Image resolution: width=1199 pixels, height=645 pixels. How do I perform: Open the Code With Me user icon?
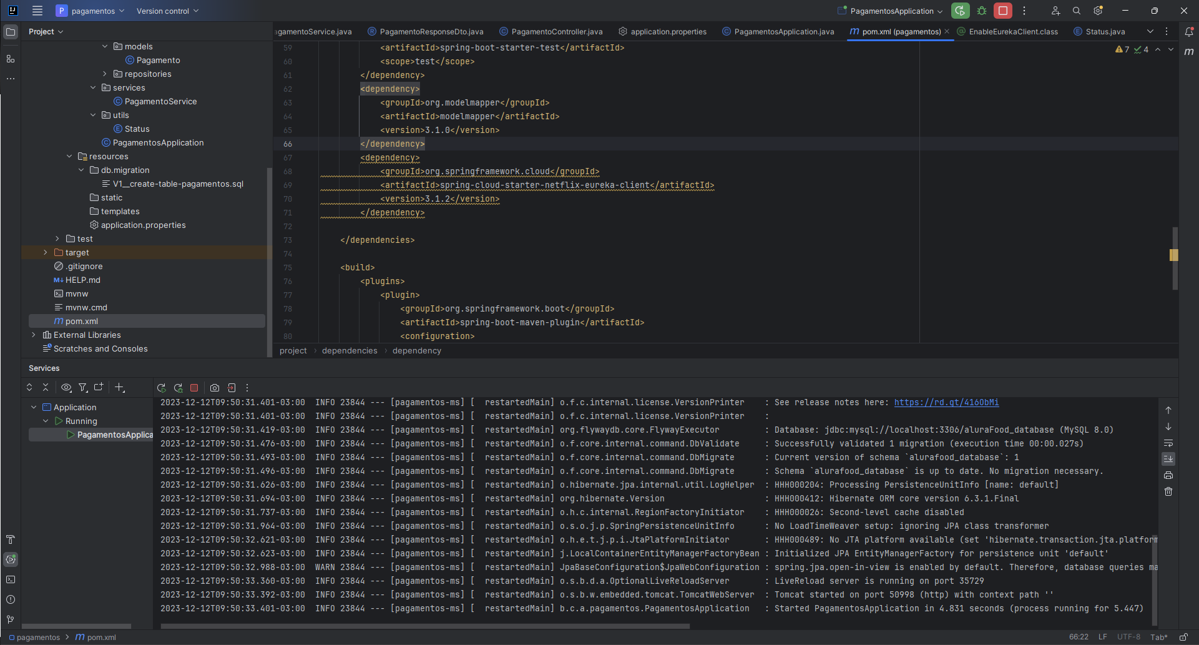point(1055,11)
